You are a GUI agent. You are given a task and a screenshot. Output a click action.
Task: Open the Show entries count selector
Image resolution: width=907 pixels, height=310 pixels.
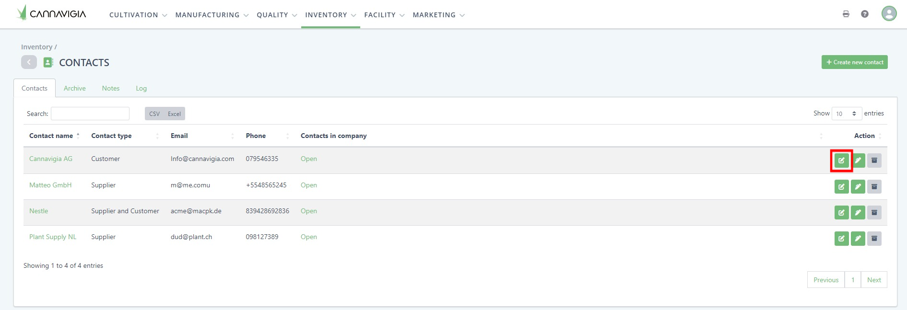(x=846, y=114)
